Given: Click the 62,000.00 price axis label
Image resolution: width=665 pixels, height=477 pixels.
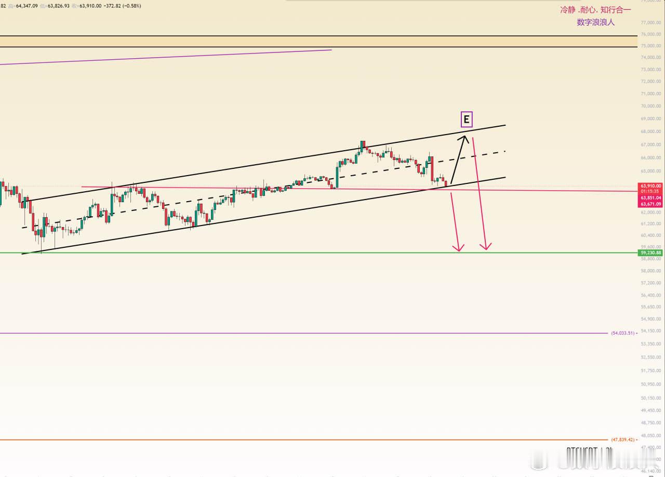Looking at the screenshot, I should [651, 212].
